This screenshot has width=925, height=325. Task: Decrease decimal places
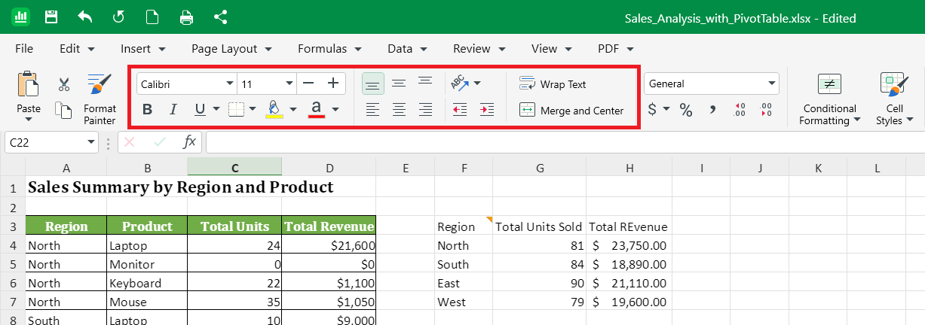[x=767, y=111]
